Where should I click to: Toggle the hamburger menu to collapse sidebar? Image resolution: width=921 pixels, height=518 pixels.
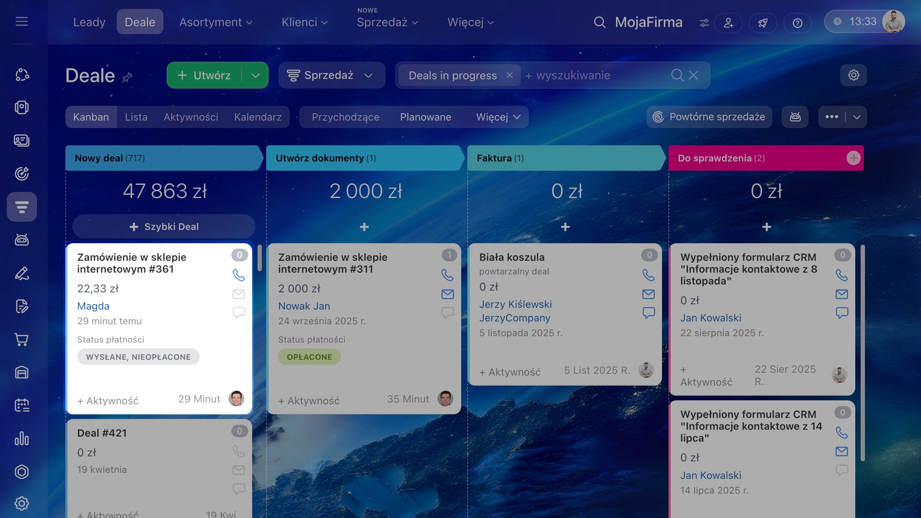coord(22,22)
